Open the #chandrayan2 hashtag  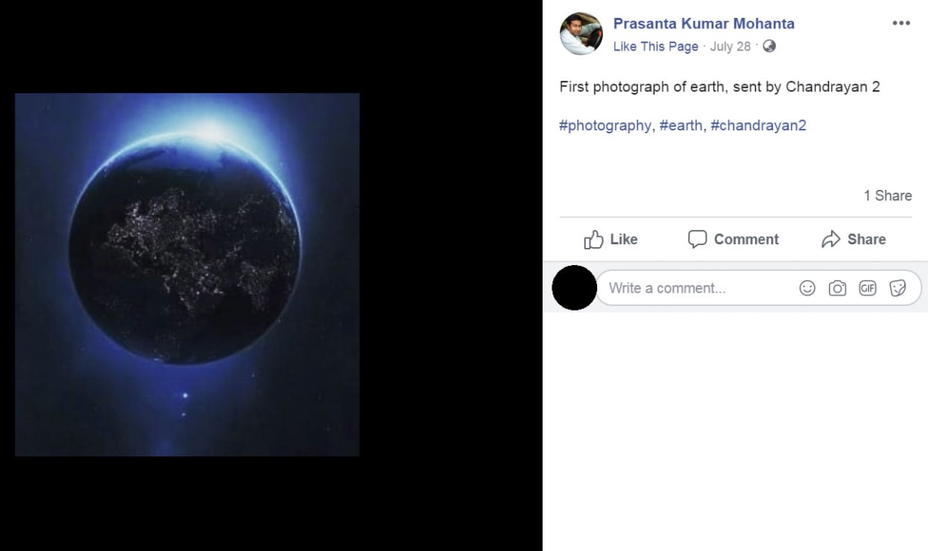[x=758, y=125]
